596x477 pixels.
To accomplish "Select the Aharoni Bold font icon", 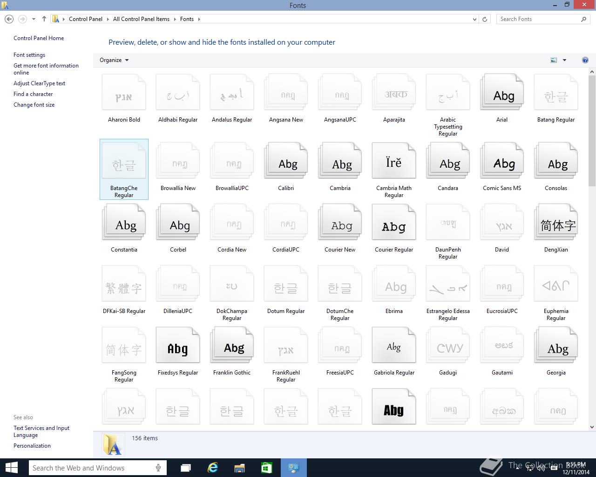I will click(x=124, y=92).
